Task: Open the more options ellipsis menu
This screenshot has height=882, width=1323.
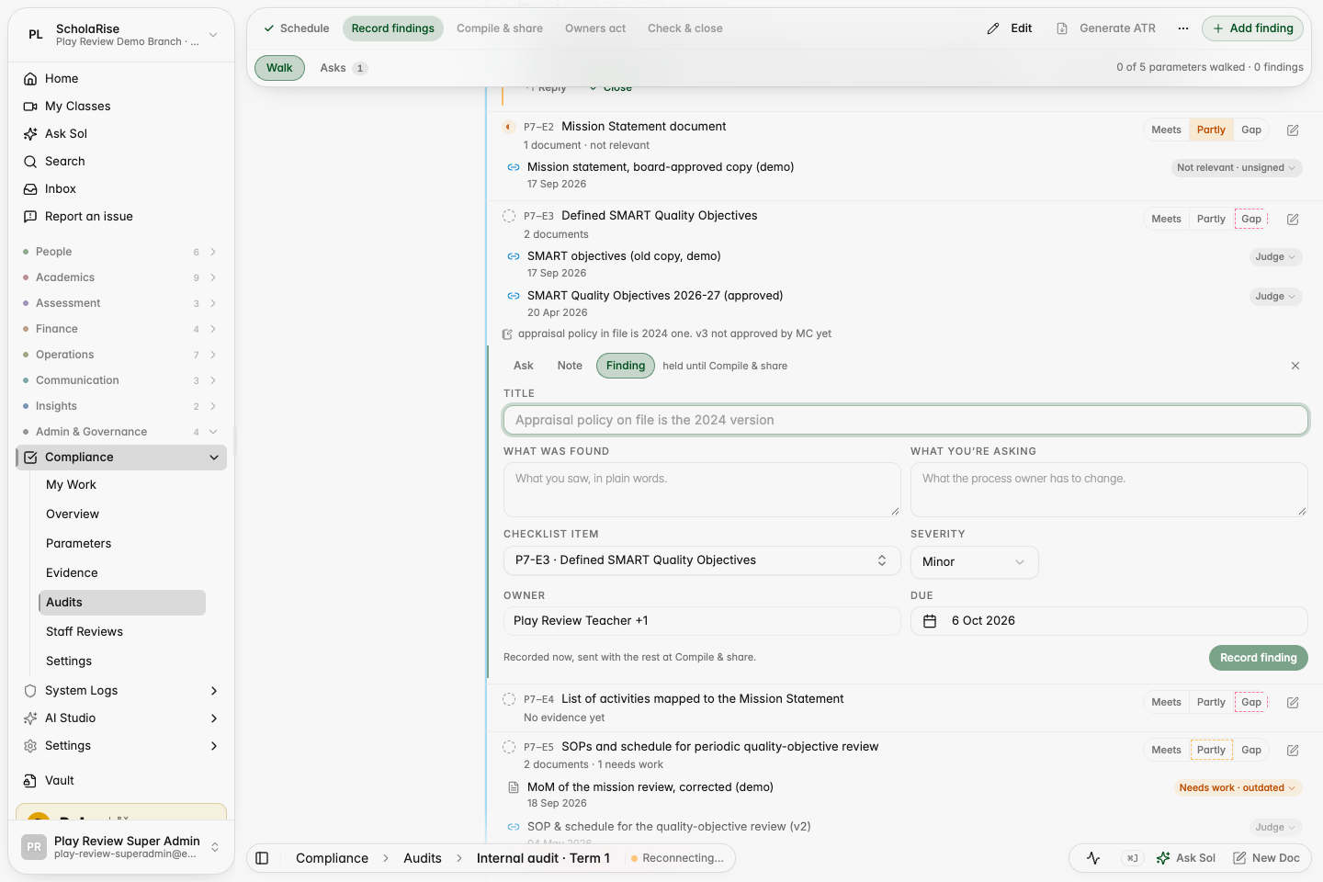Action: click(x=1183, y=28)
